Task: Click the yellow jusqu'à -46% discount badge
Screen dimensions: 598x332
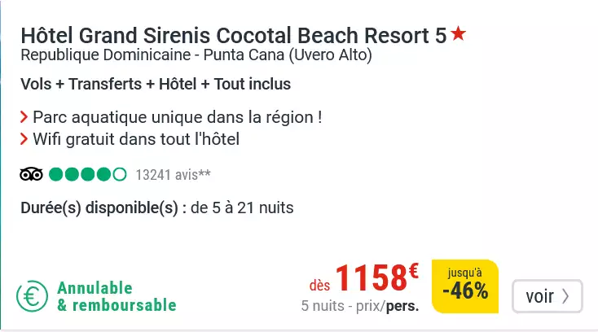Action: (x=465, y=286)
